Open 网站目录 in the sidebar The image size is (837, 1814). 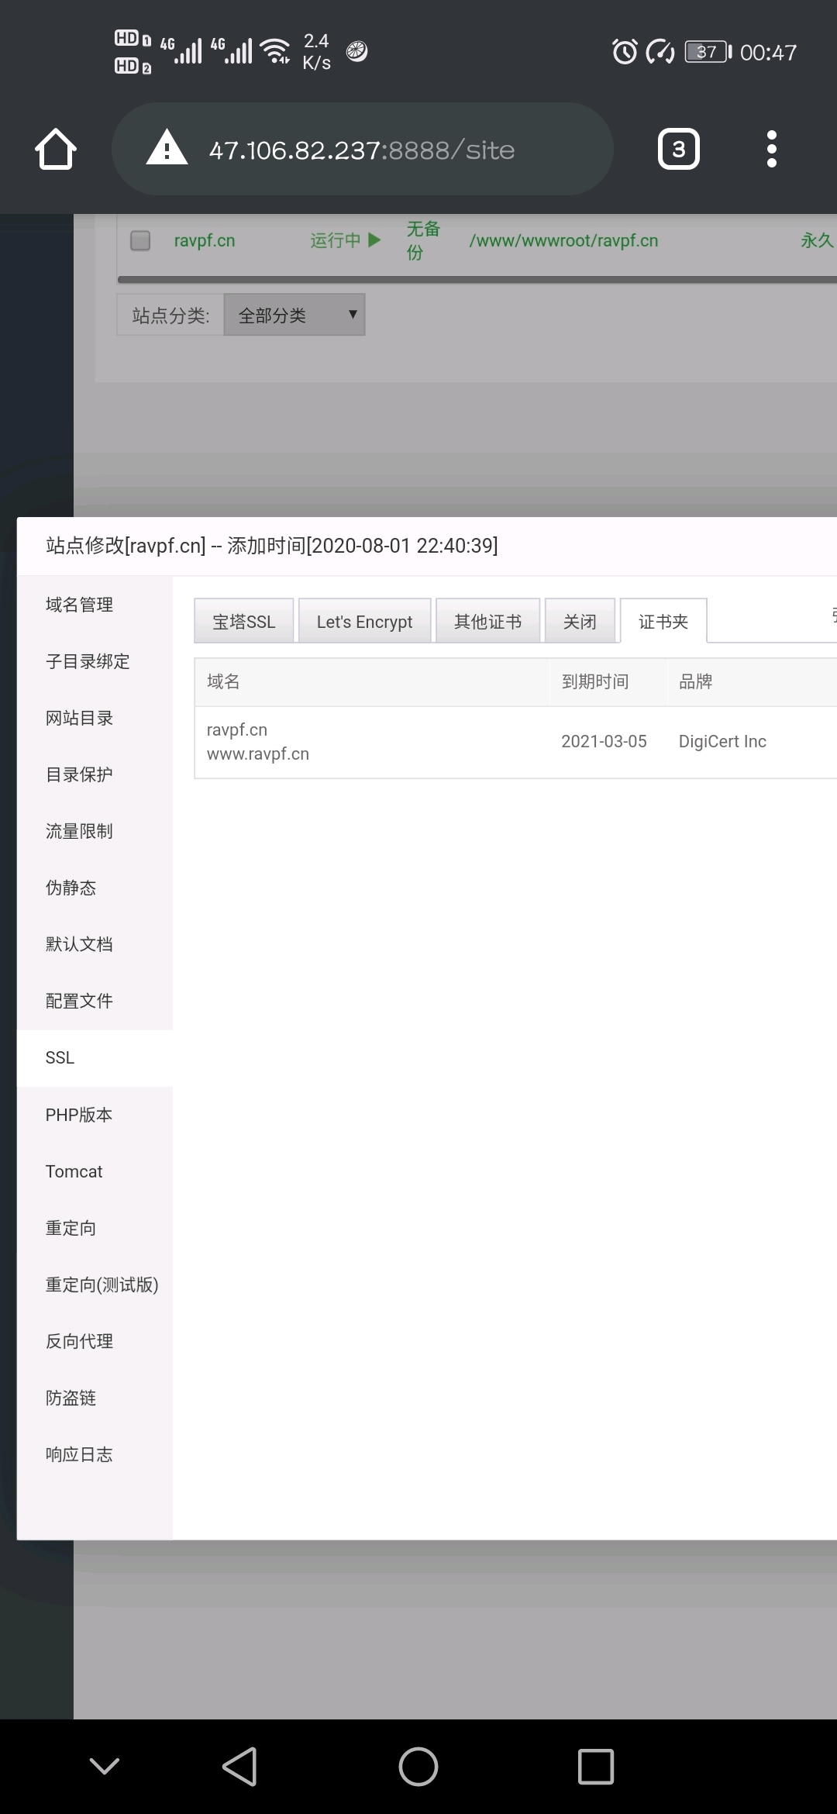click(x=95, y=718)
